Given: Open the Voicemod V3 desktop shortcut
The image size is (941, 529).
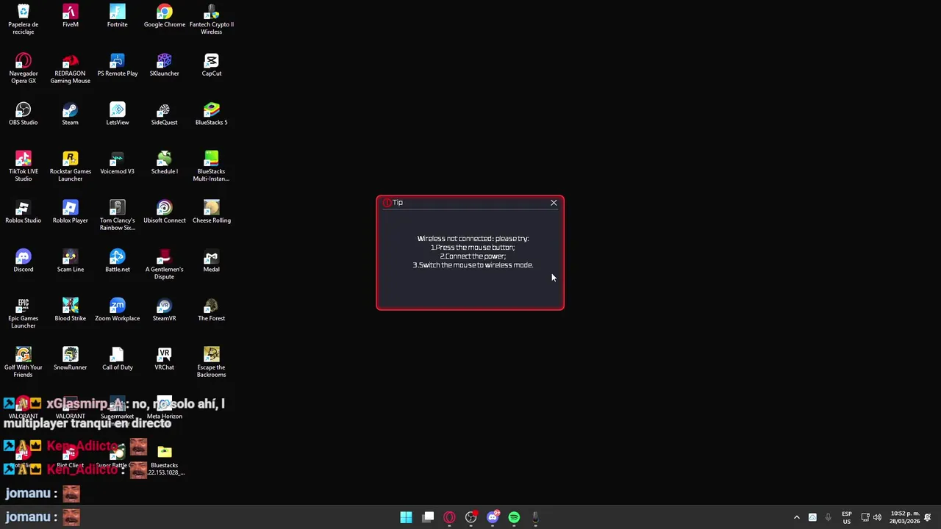Looking at the screenshot, I should pos(117,162).
